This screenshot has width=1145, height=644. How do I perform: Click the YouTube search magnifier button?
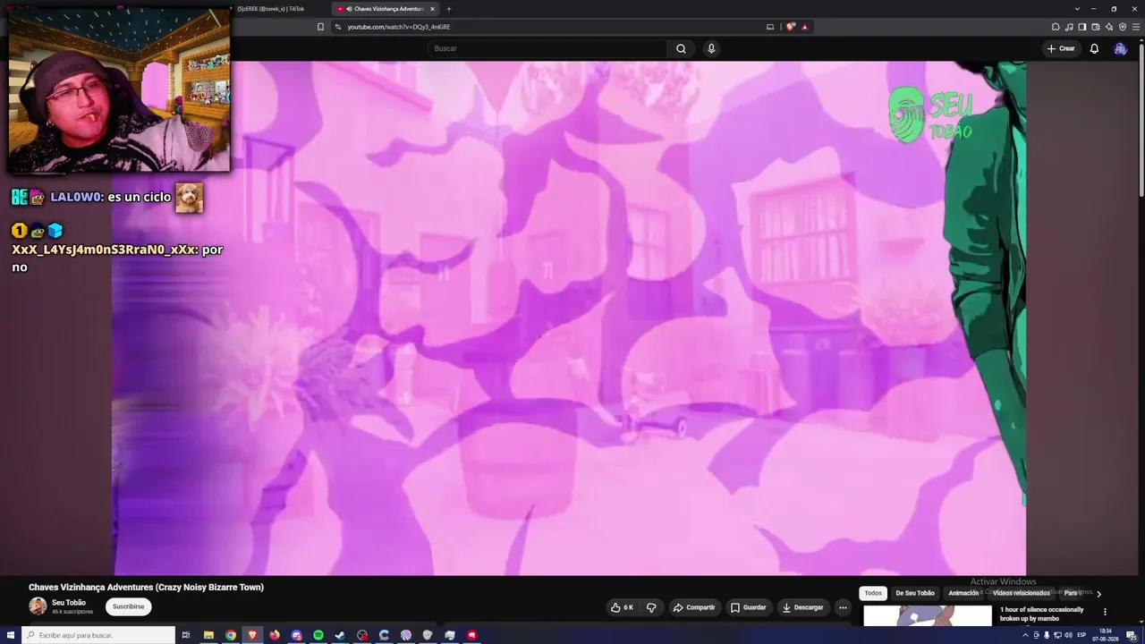coord(681,48)
